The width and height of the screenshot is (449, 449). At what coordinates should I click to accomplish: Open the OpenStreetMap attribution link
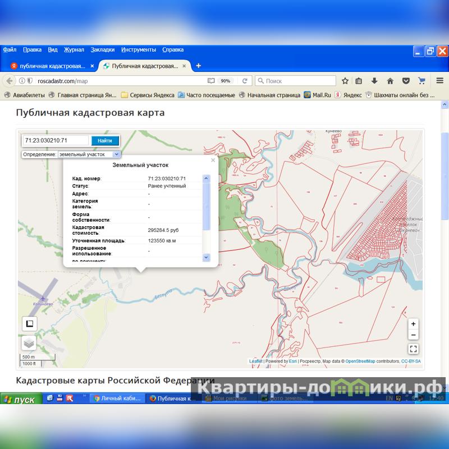pyautogui.click(x=360, y=361)
